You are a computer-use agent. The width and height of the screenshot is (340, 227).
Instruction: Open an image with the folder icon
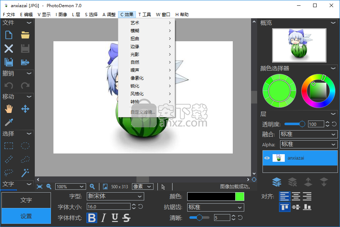[25, 35]
